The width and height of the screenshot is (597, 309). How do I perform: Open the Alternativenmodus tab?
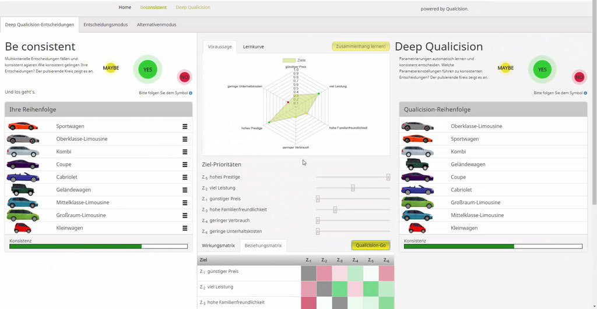tap(156, 24)
